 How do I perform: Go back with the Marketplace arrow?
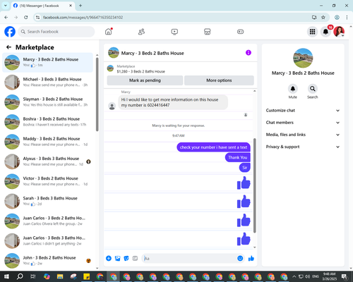tap(8, 47)
